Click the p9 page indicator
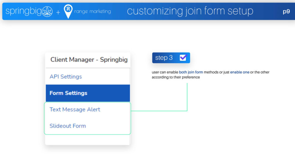 point(286,12)
